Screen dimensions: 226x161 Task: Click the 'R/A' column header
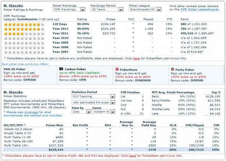click(x=173, y=125)
